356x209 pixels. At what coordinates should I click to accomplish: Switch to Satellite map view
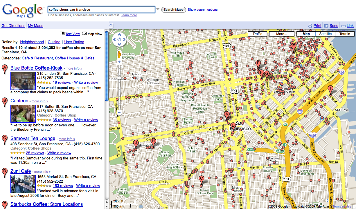pos(325,34)
